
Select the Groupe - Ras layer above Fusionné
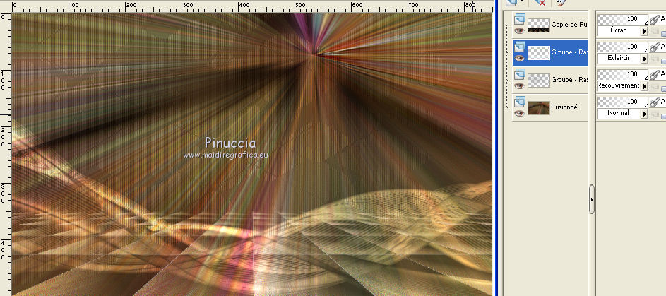[569, 80]
